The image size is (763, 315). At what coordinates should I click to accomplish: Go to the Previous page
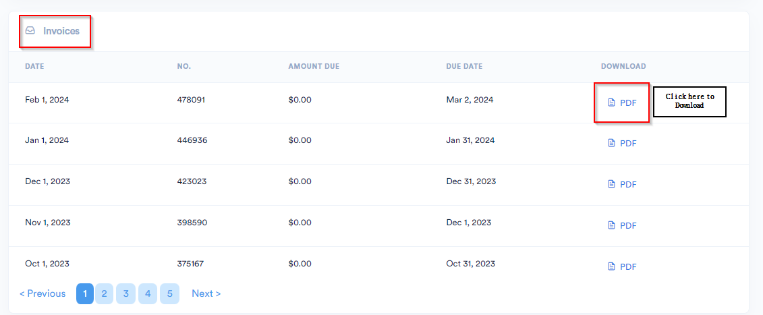click(43, 293)
